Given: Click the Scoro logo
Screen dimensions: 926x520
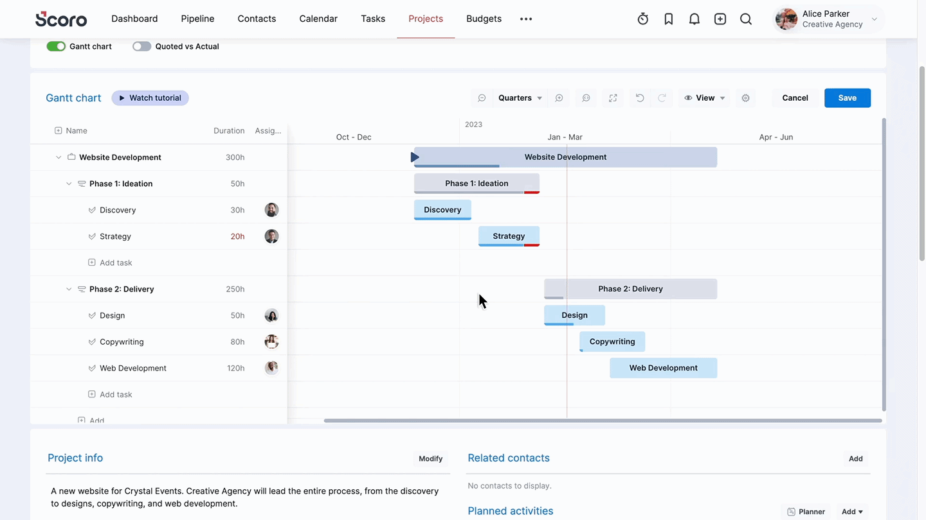Looking at the screenshot, I should click(61, 19).
